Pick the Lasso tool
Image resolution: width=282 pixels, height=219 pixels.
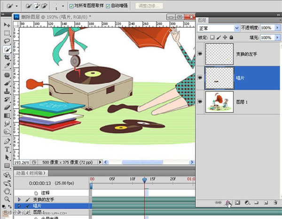tap(7, 41)
